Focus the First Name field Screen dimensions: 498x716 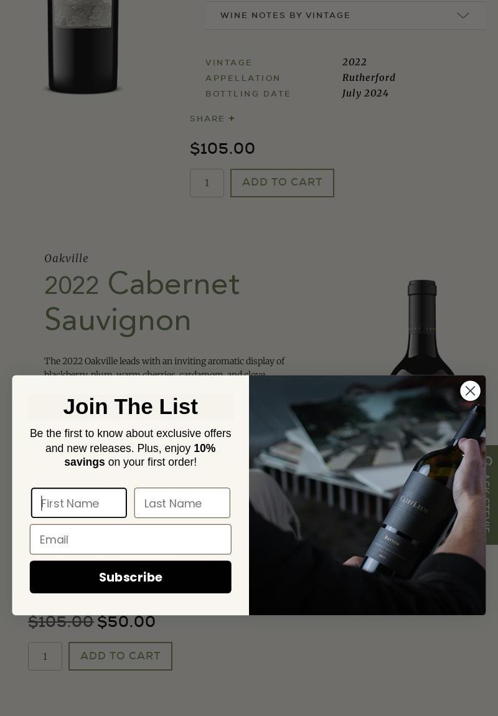click(79, 502)
